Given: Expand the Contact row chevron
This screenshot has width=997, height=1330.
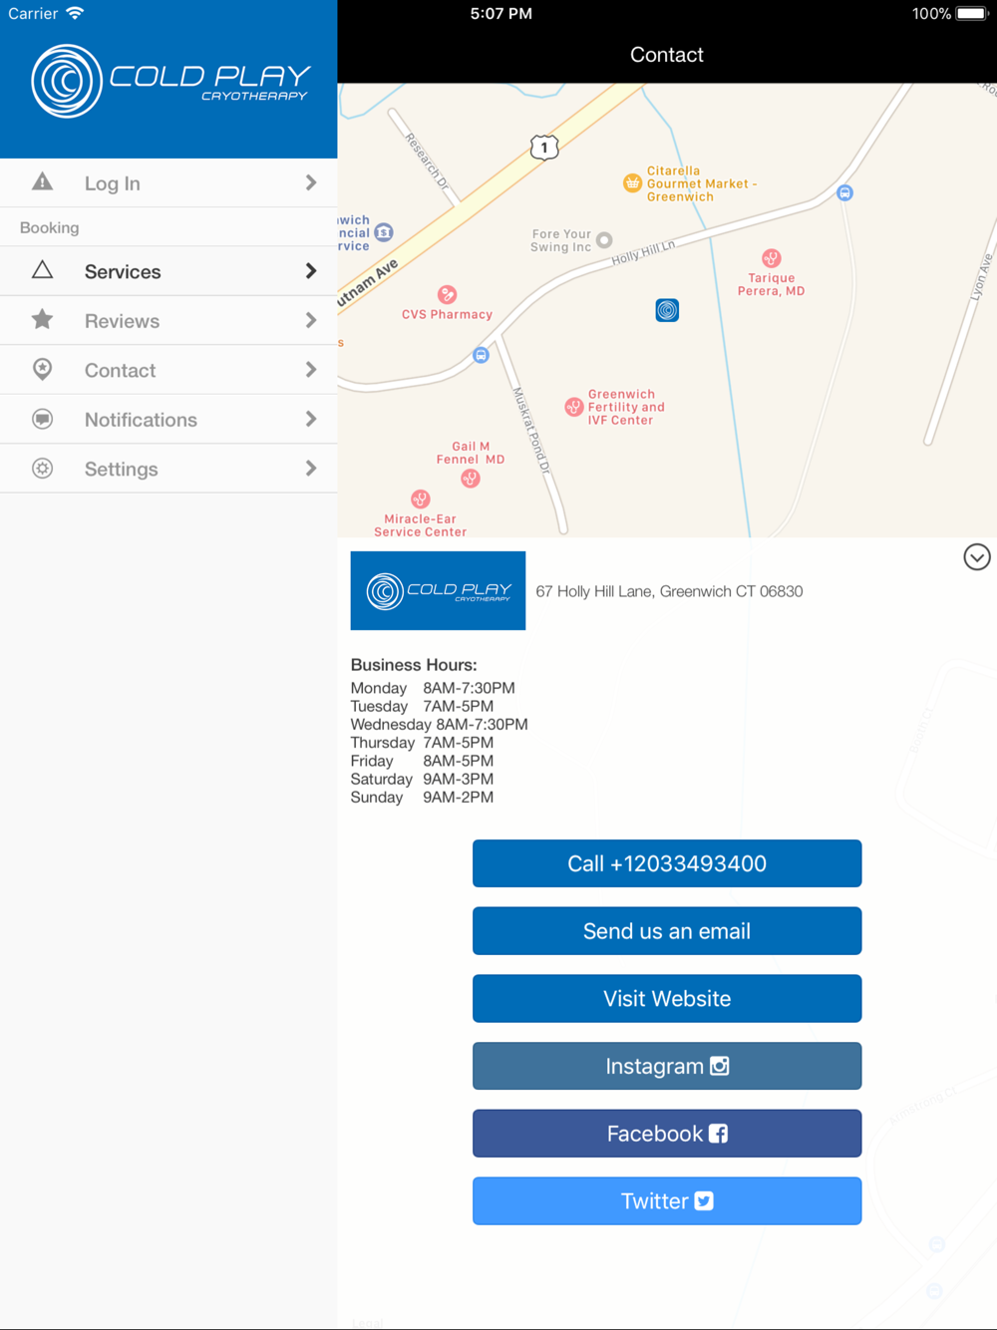Looking at the screenshot, I should click(311, 370).
